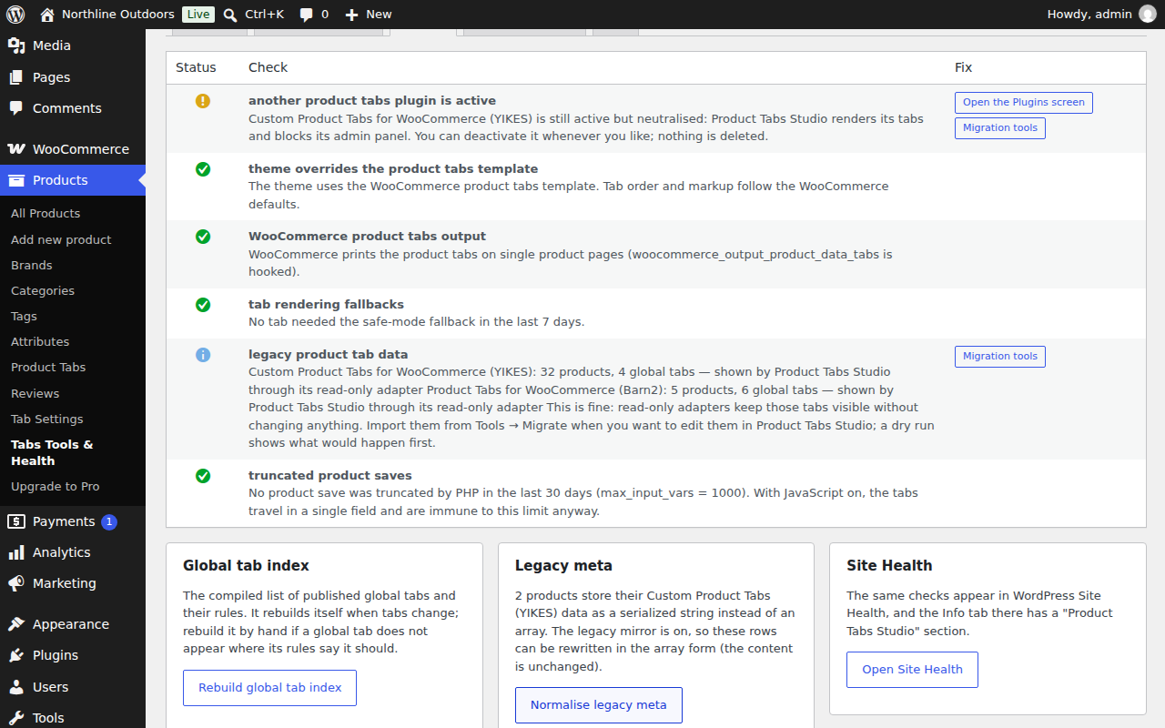Screen dimensions: 1165x728
Task: Click the Analytics bar-chart icon
Action: 16,552
